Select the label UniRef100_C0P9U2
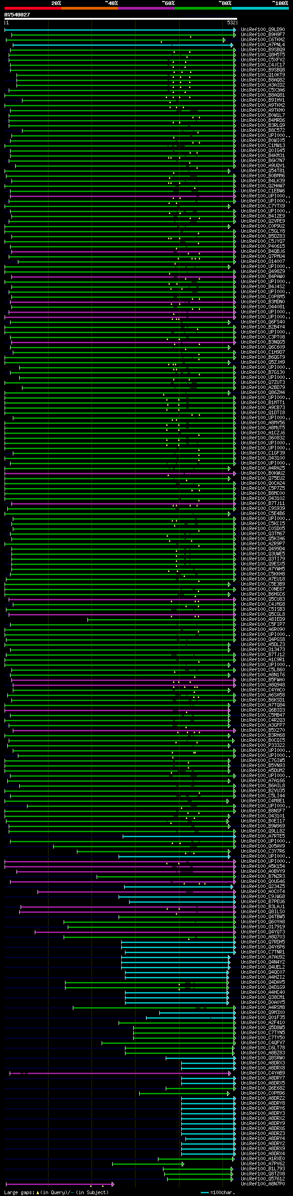Image resolution: width=293 pixels, height=1196 pixels. click(263, 226)
